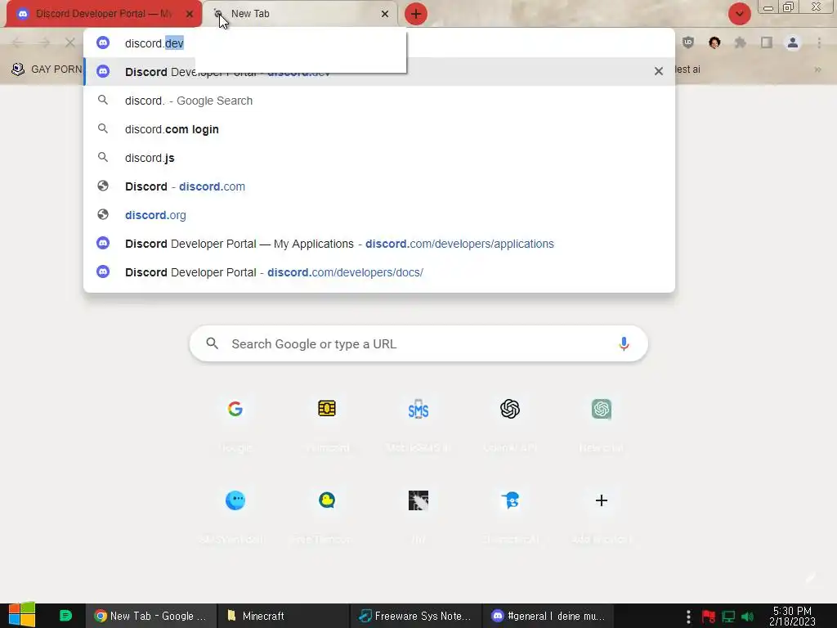
Task: Switch to New Tab - Google Chrome taskbar item
Action: point(151,616)
